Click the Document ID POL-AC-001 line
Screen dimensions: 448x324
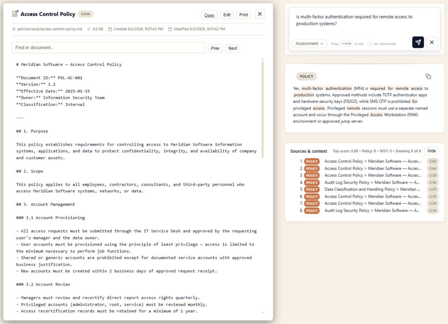point(49,78)
